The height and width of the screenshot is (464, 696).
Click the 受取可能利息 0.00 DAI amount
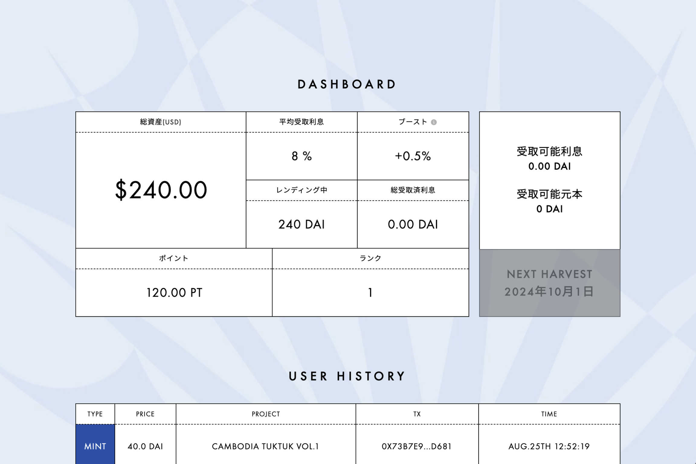549,166
